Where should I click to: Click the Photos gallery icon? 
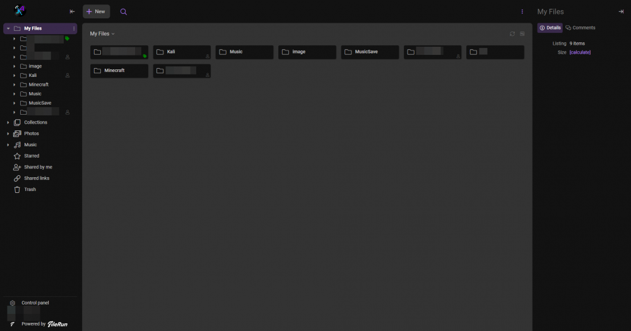click(17, 134)
